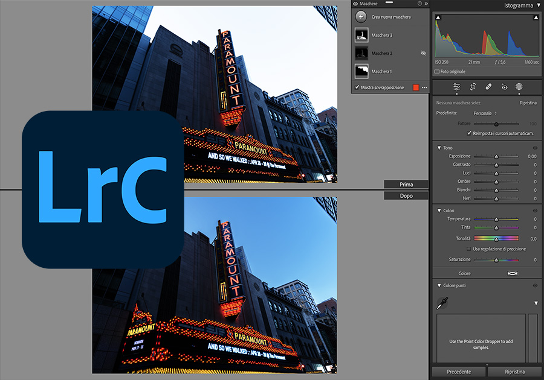Toggle the Colore punti eye icon
Image resolution: width=544 pixels, height=380 pixels.
tap(535, 285)
